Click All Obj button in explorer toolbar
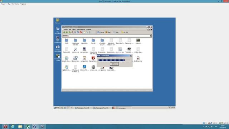Viewport: 229px width, 129px height. point(125,32)
